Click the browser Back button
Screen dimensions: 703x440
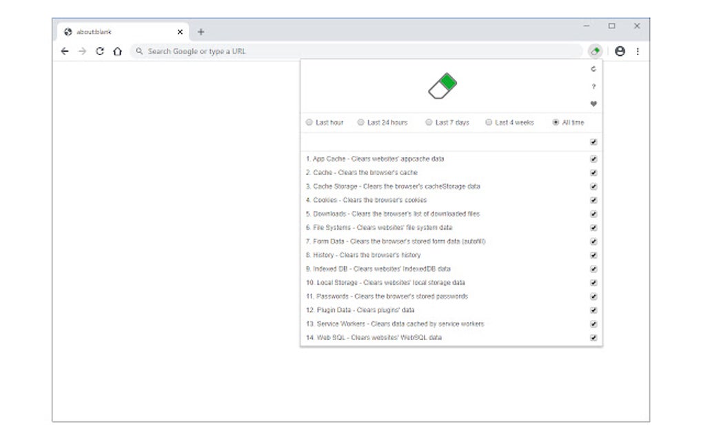(x=65, y=51)
